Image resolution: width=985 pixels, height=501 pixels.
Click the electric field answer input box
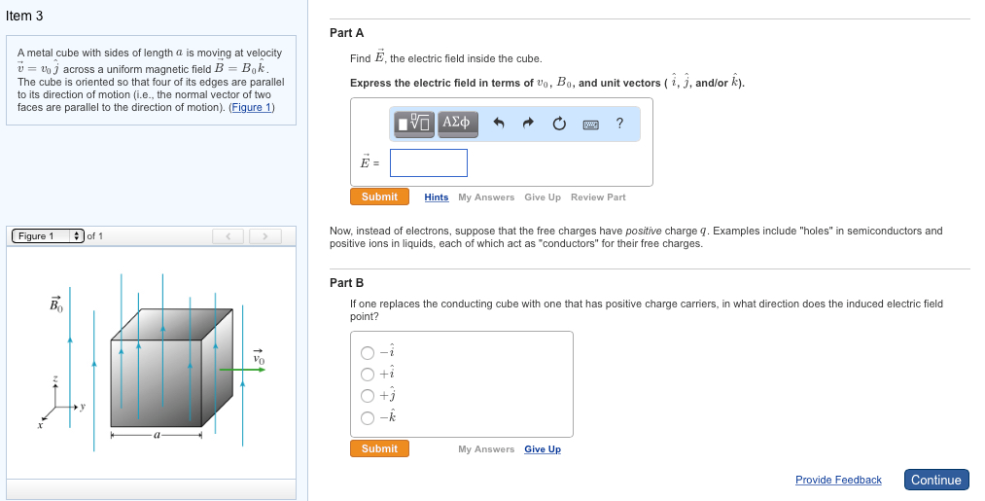(429, 162)
